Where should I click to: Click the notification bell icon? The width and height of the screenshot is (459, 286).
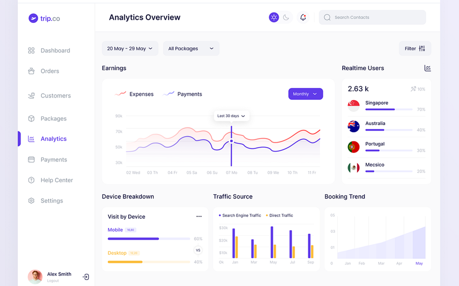pos(303,17)
